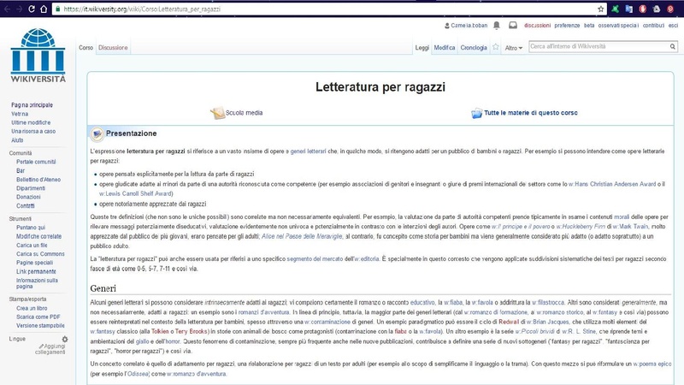684x385 pixels.
Task: Open Bollettino d'Ateneo link
Action: (38, 180)
